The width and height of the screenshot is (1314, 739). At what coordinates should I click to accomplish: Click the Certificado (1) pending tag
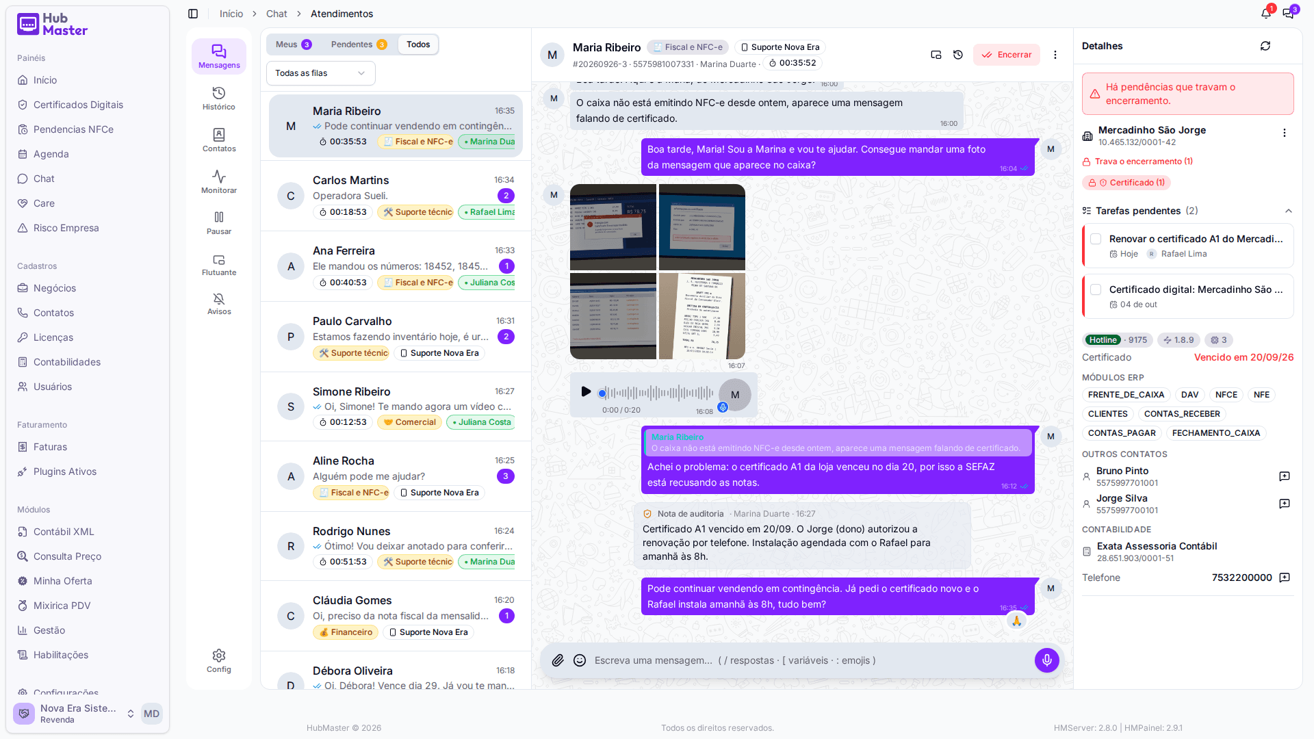coord(1126,183)
